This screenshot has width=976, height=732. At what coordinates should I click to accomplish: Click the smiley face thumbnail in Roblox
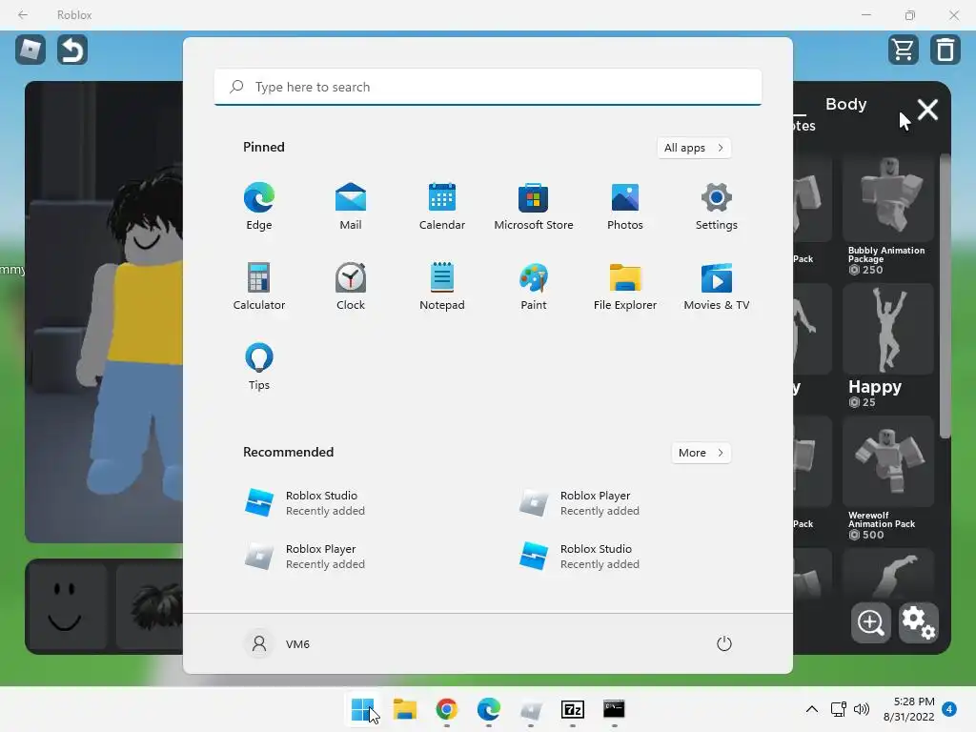(66, 605)
